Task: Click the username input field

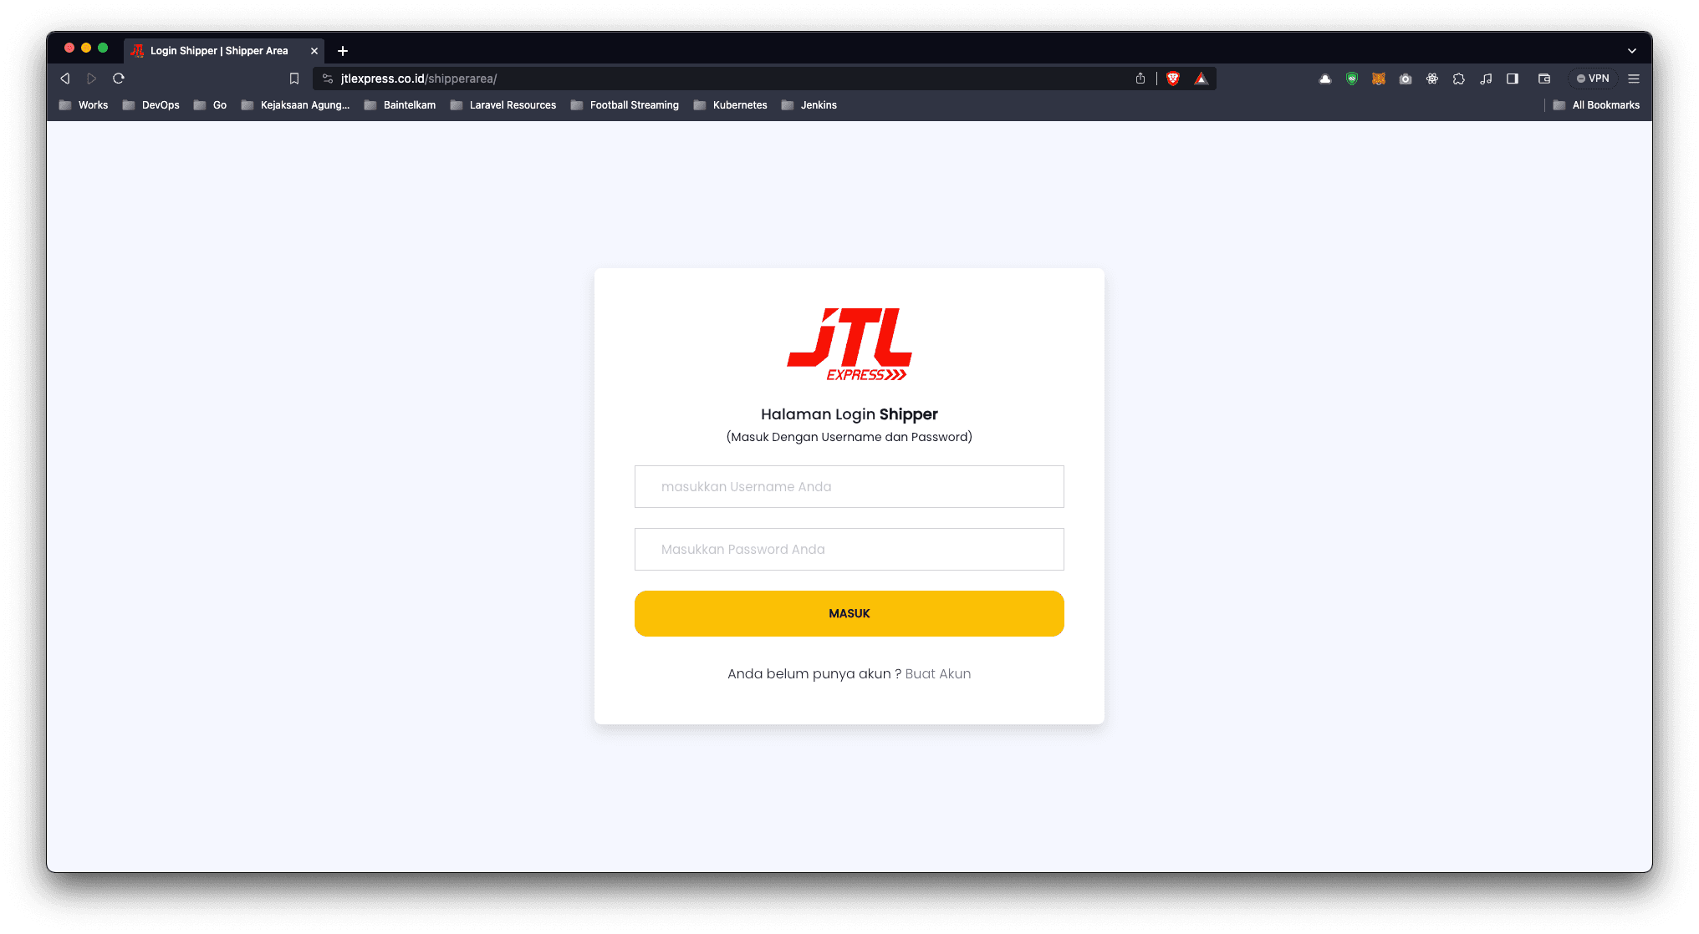Action: (849, 485)
